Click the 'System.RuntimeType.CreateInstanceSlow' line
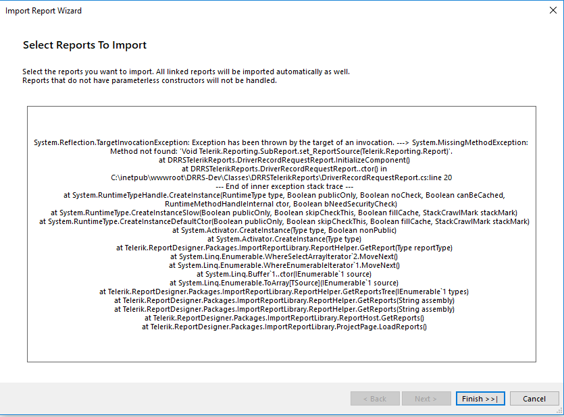 click(x=284, y=213)
